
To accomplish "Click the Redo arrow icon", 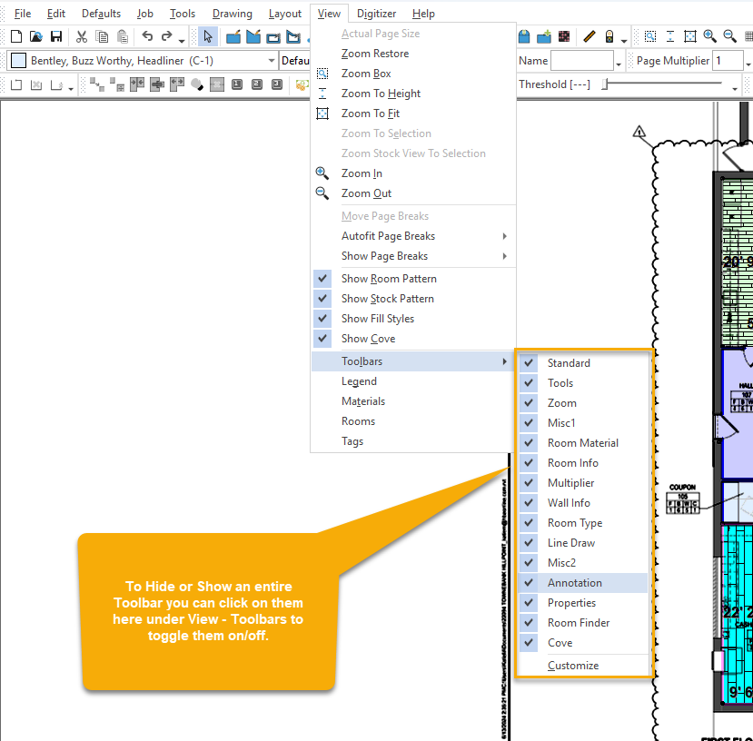I will click(166, 36).
